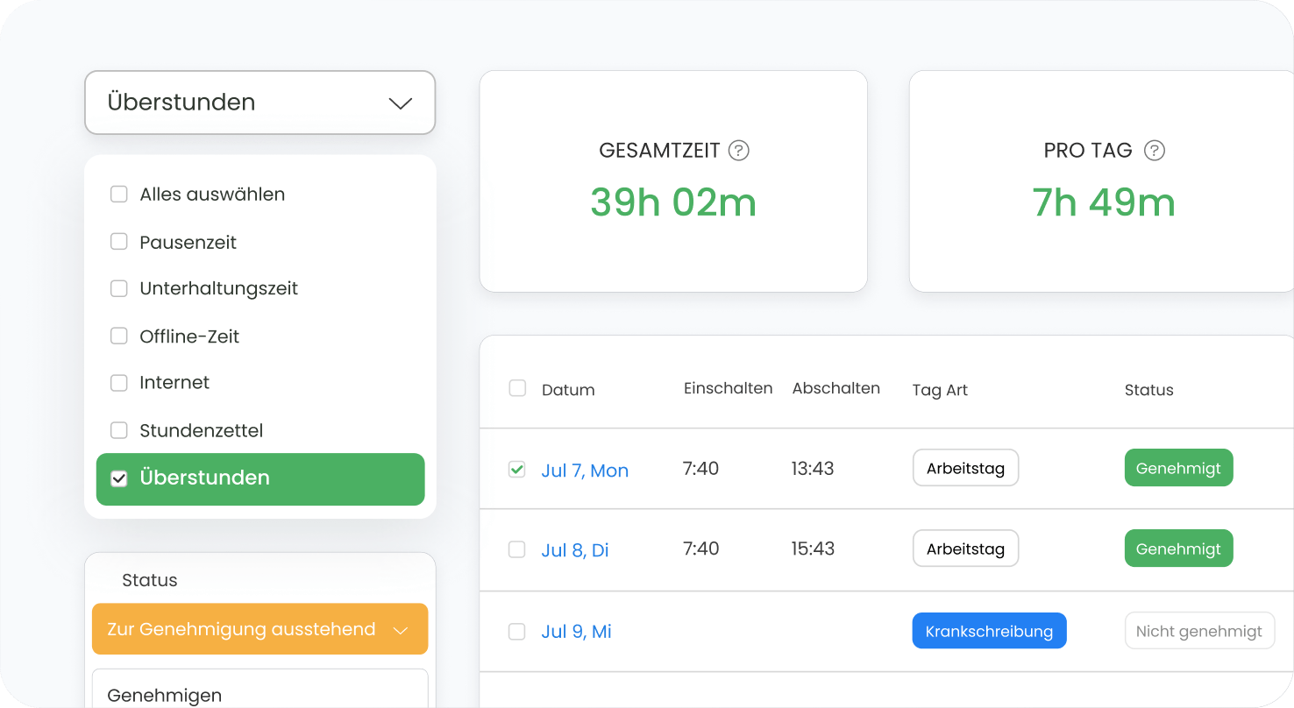This screenshot has height=708, width=1294.
Task: Check the Unterhaltungszeit option
Action: click(119, 288)
